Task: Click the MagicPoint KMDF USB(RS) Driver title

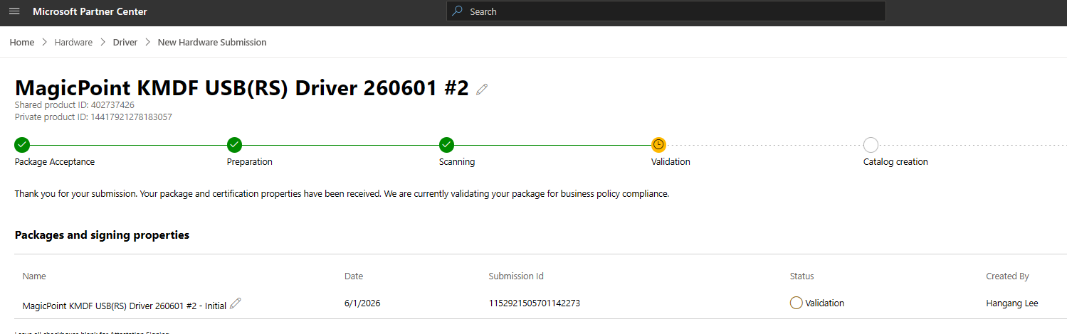Action: 242,88
